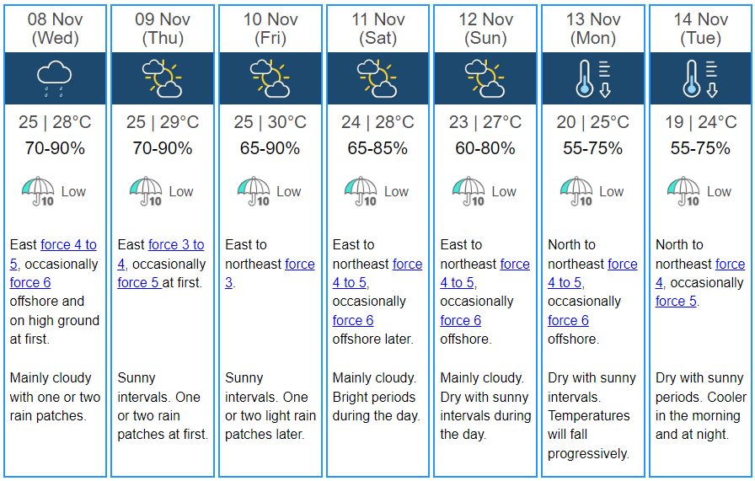Click the umbrella icon for 10 Nov
Screen dimensions: 755x481
click(254, 191)
